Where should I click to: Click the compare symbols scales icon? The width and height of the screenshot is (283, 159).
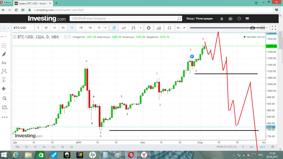[x=169, y=28]
